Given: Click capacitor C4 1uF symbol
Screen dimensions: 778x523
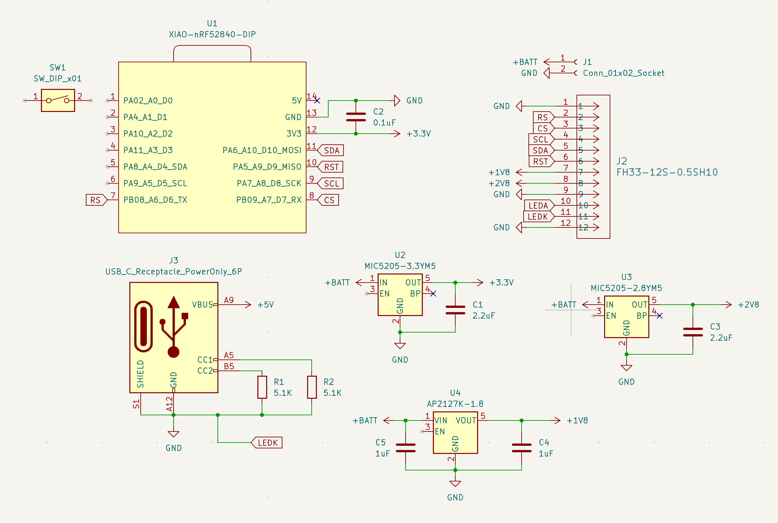Looking at the screenshot, I should click(x=521, y=448).
